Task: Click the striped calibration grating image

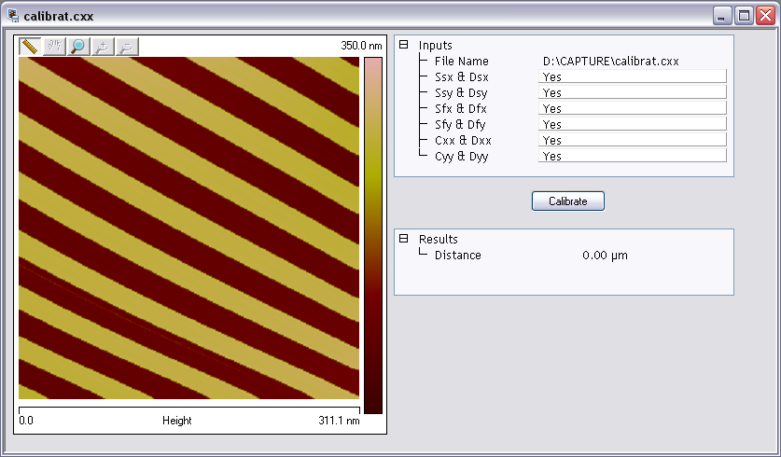Action: (x=188, y=228)
